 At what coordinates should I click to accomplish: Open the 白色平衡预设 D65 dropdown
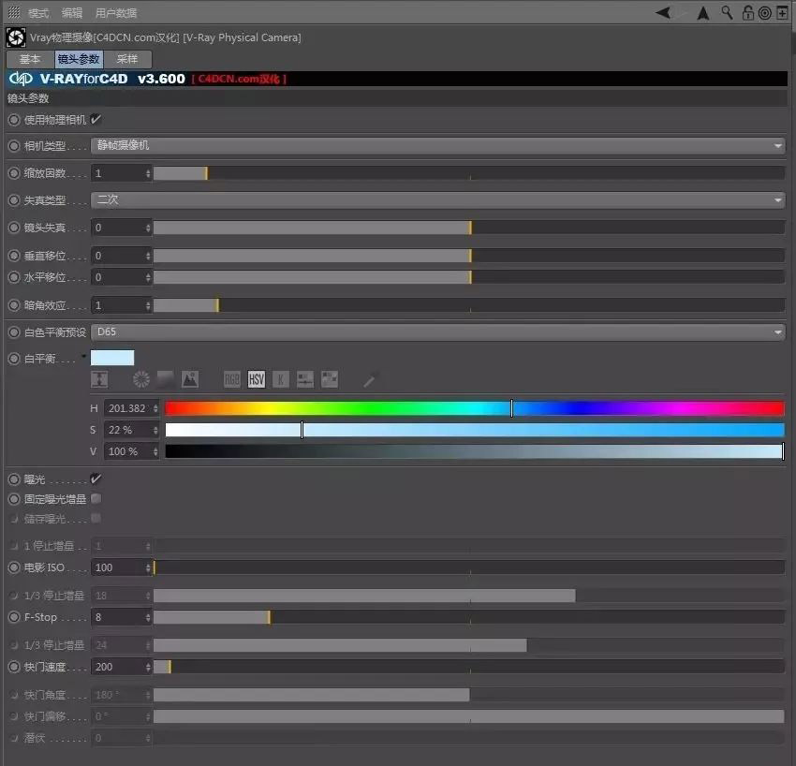pos(438,331)
